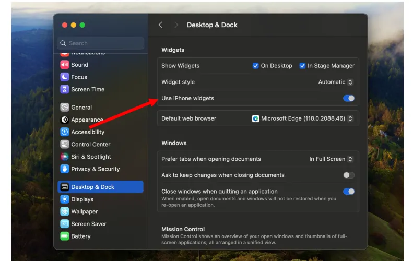Open Wallpaper settings in sidebar
This screenshot has height=261, width=413.
click(84, 212)
